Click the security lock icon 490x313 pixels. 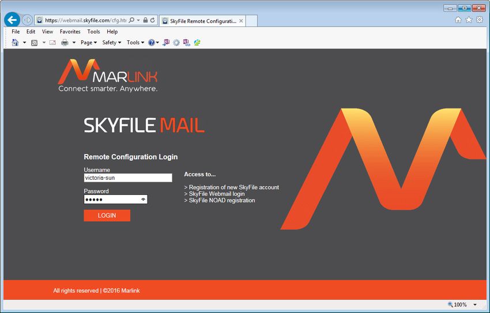[x=145, y=20]
